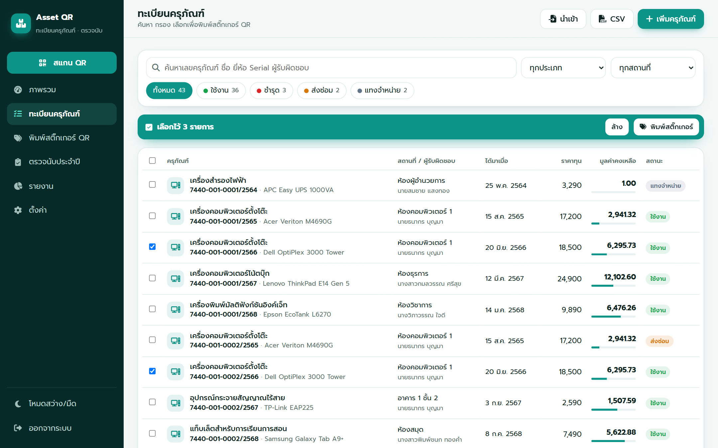
Task: Export with the CSV button
Action: tap(612, 19)
